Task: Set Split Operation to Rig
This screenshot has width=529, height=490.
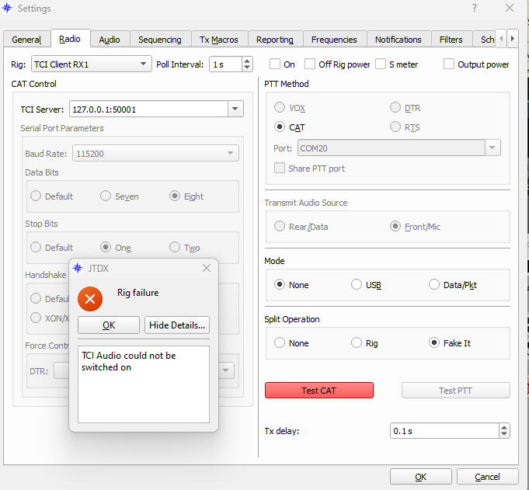Action: (357, 343)
